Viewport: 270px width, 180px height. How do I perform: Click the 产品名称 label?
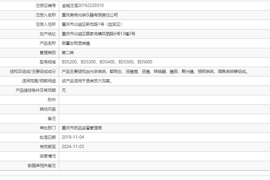pyautogui.click(x=48, y=43)
